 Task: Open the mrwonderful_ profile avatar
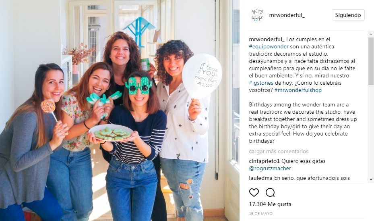coord(257,15)
